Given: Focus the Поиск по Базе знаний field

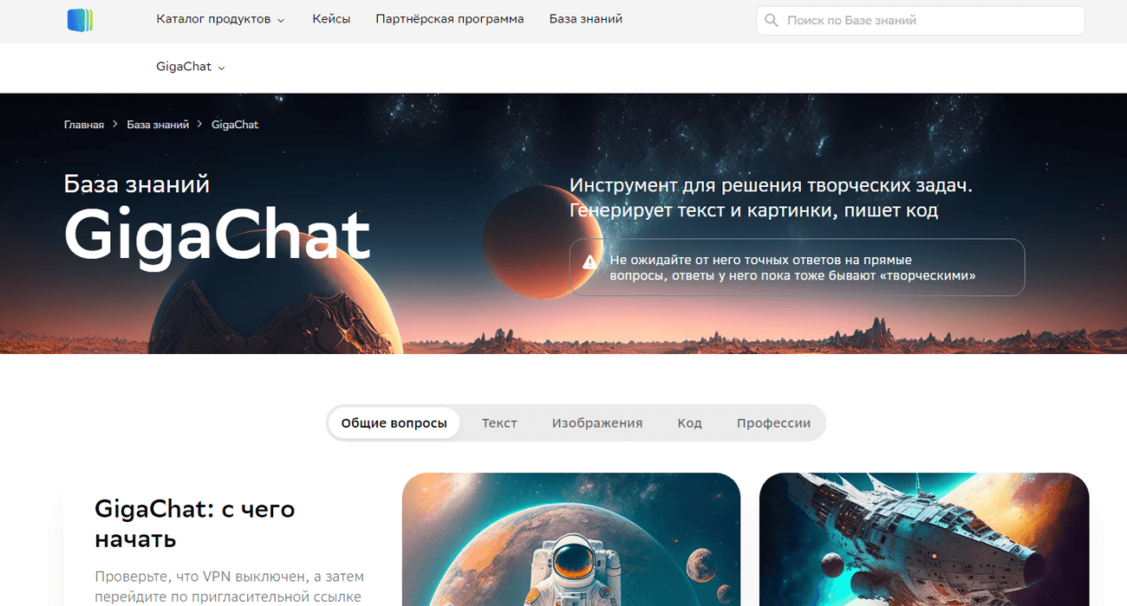Looking at the screenshot, I should 921,20.
